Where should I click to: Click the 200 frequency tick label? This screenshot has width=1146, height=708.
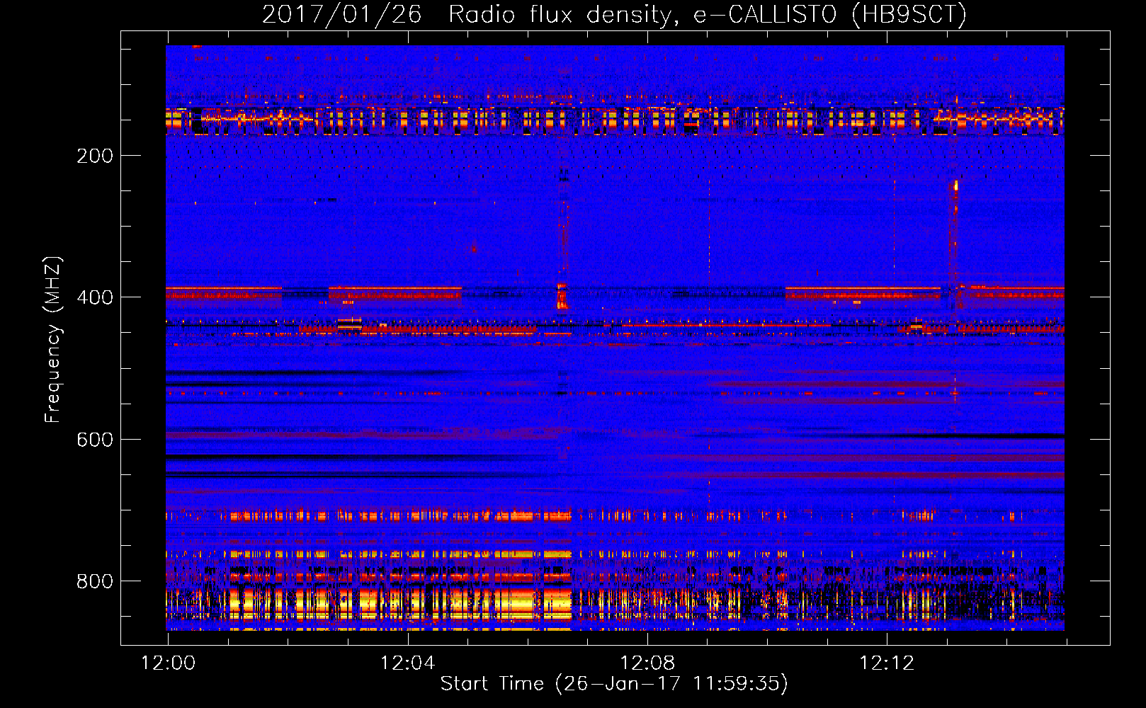click(95, 156)
